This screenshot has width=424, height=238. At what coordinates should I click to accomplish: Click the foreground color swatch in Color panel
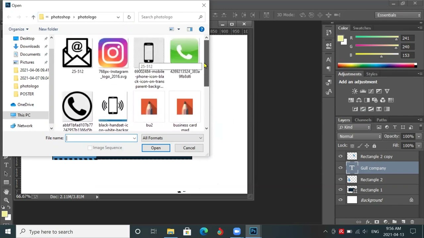pyautogui.click(x=341, y=38)
